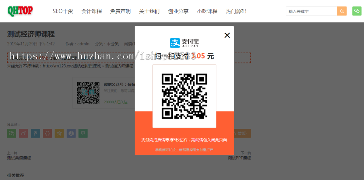Share to Douban via 豆 icon
Screen dimensions: 364x180
coord(83,133)
